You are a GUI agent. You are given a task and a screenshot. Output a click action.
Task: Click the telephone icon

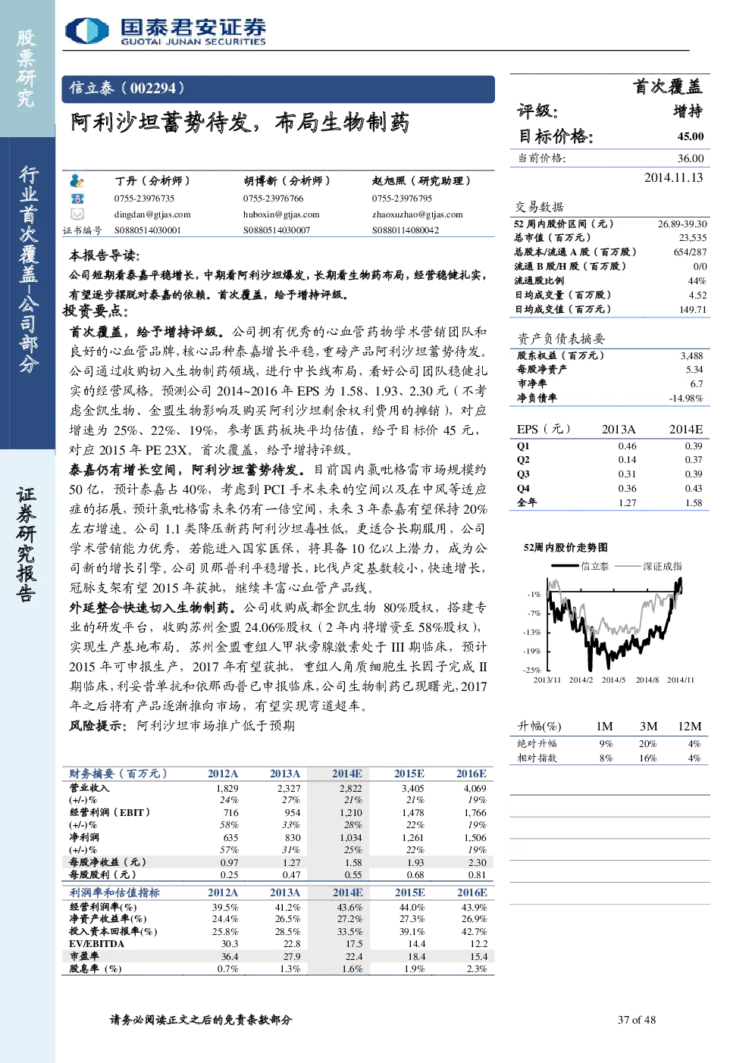77,199
